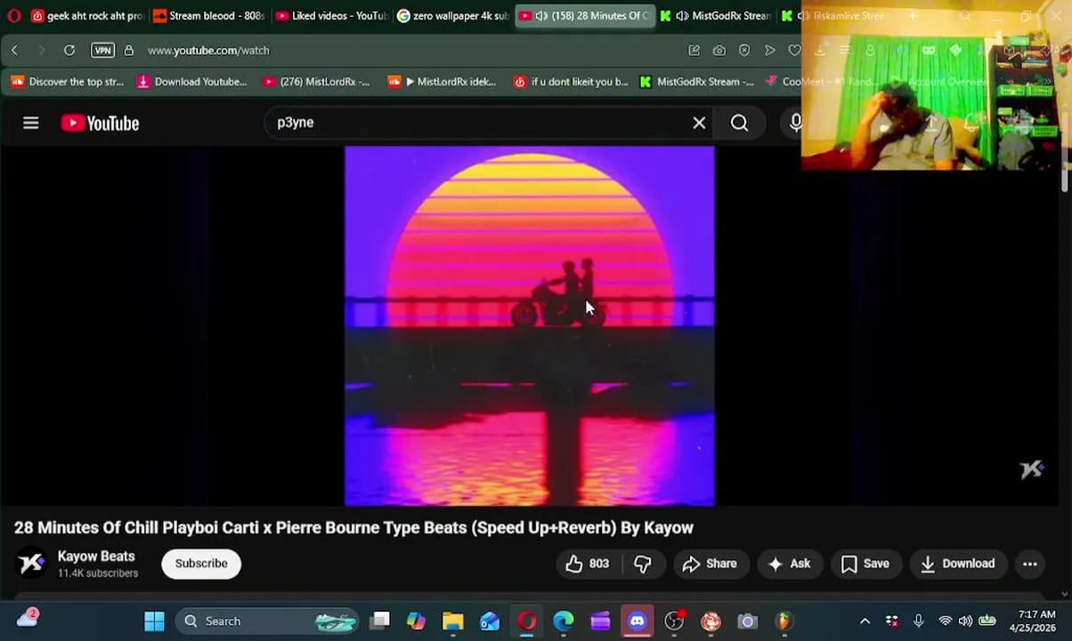This screenshot has height=641, width=1072.
Task: Open MistLordRx idek... SoundCloud bookmark
Action: pyautogui.click(x=443, y=82)
